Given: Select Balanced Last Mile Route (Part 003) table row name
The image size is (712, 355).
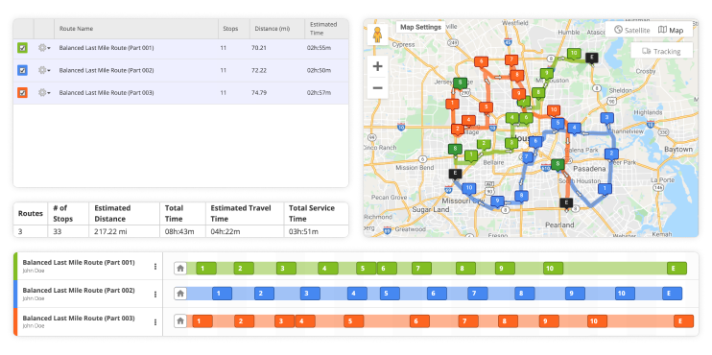Looking at the screenshot, I should (107, 93).
